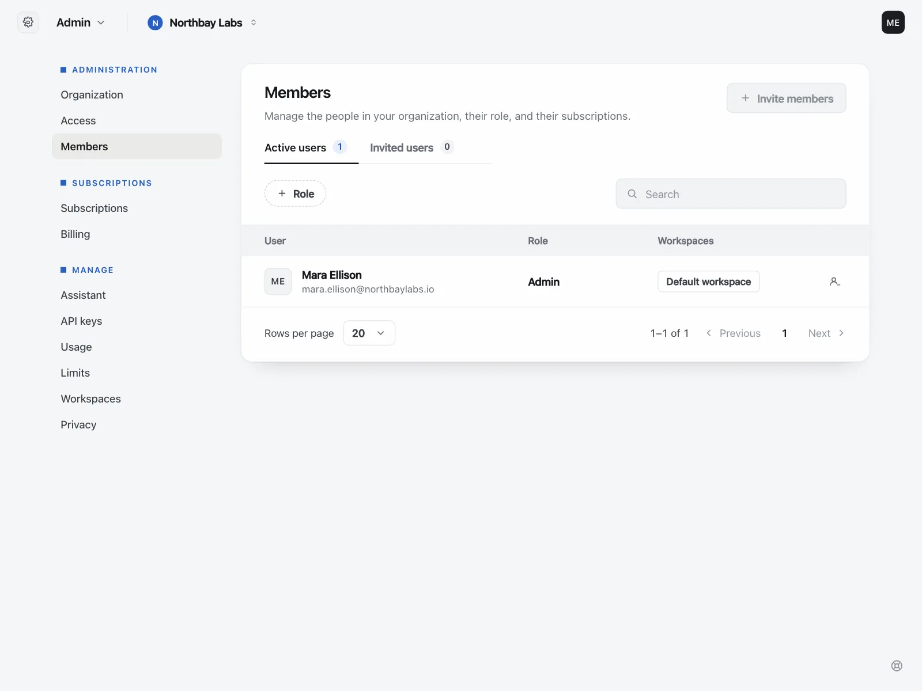Open Workspaces page in sidebar
This screenshot has width=922, height=691.
tap(137, 398)
